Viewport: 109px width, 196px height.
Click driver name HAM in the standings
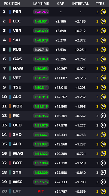[18, 68]
